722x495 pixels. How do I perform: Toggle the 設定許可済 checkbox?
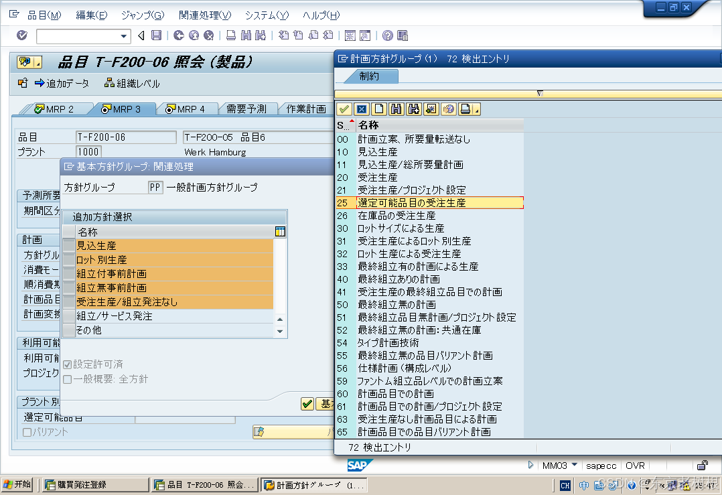pos(67,364)
